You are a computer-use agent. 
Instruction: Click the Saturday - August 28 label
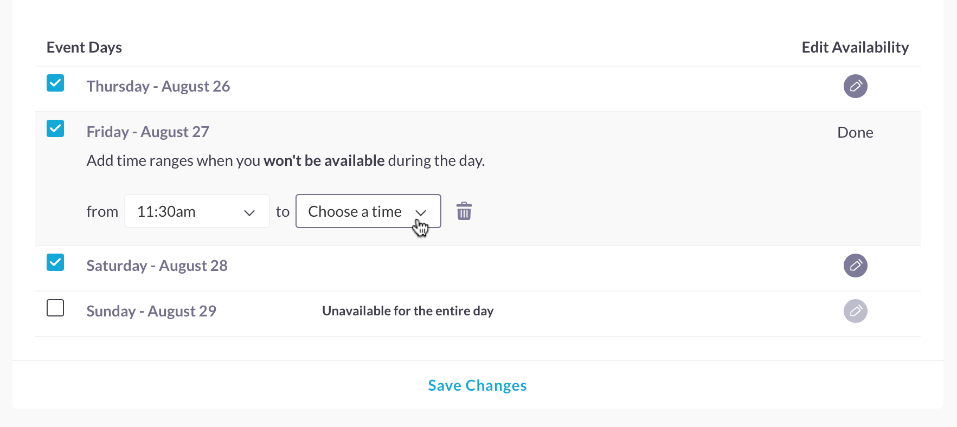[157, 266]
